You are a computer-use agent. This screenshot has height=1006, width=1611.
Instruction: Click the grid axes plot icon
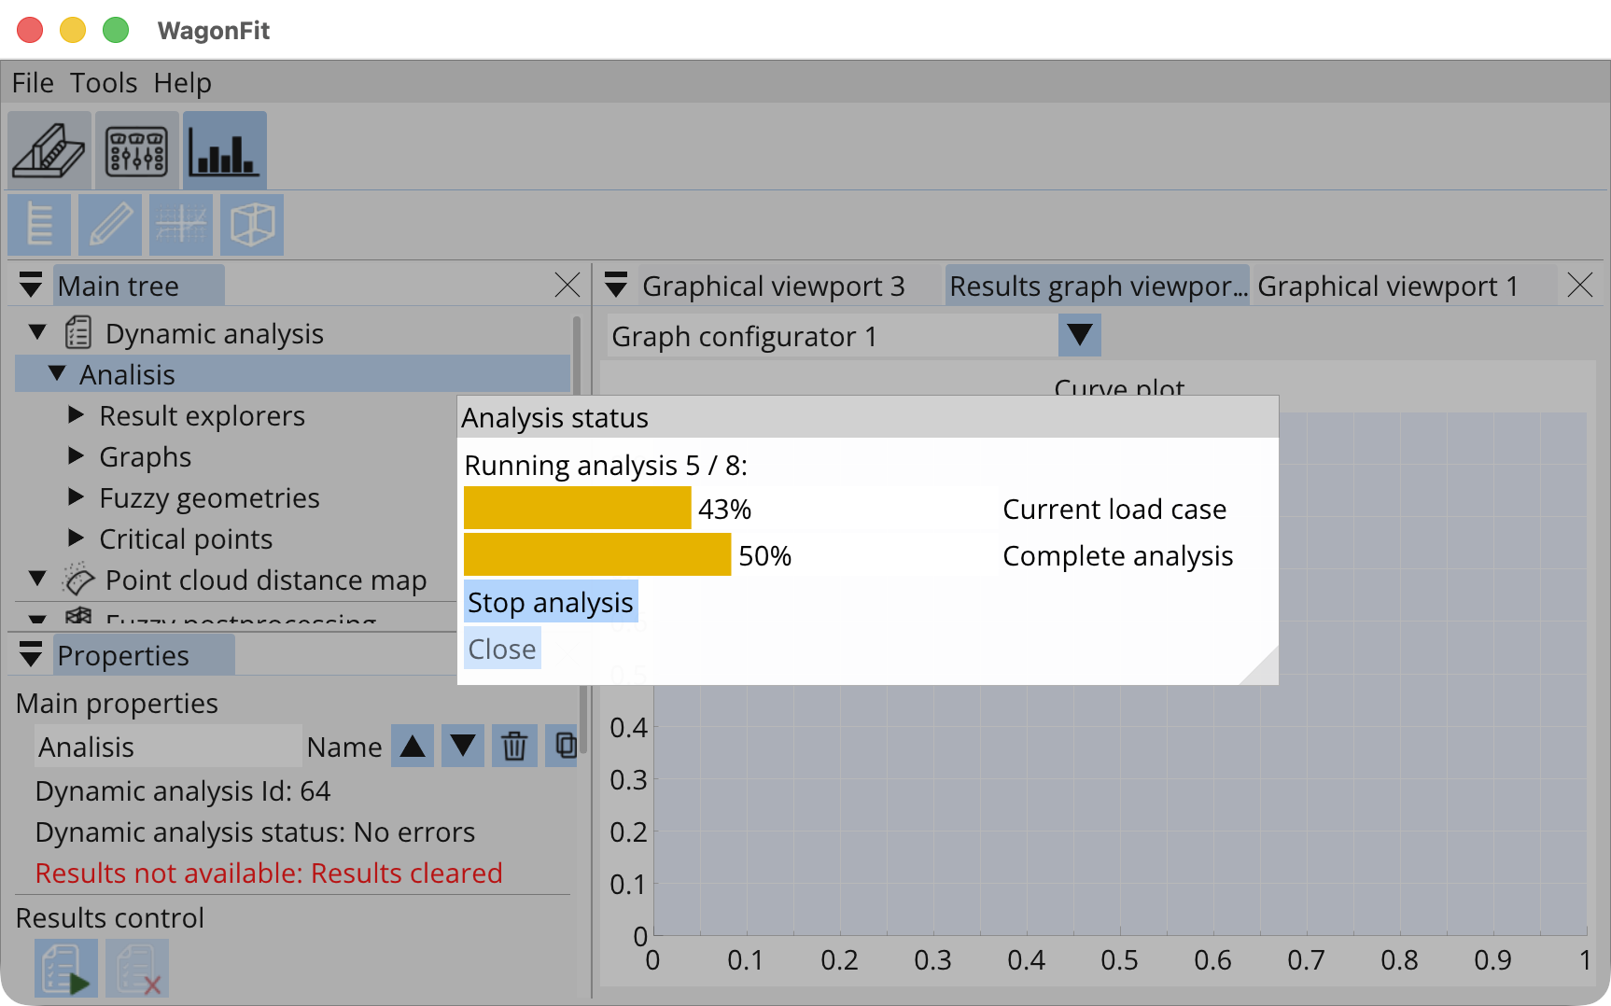pos(180,225)
